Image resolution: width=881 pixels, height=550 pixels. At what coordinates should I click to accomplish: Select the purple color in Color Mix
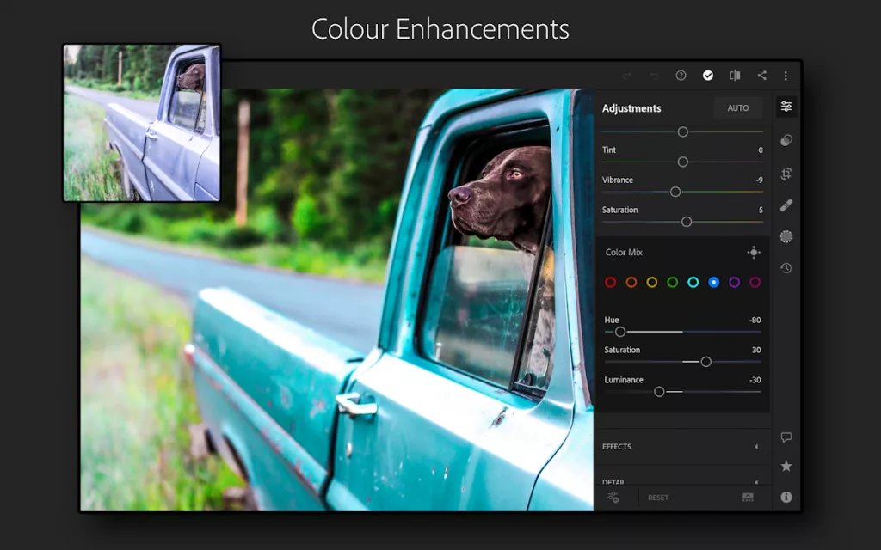[735, 282]
